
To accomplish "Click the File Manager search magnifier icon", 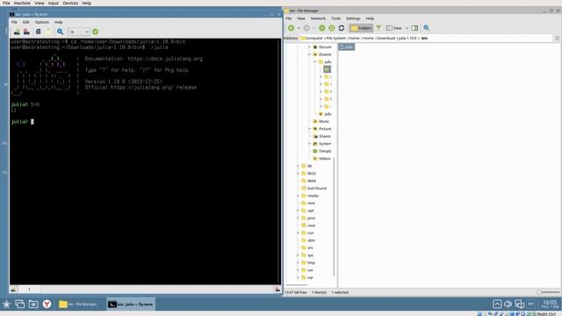I will 426,28.
